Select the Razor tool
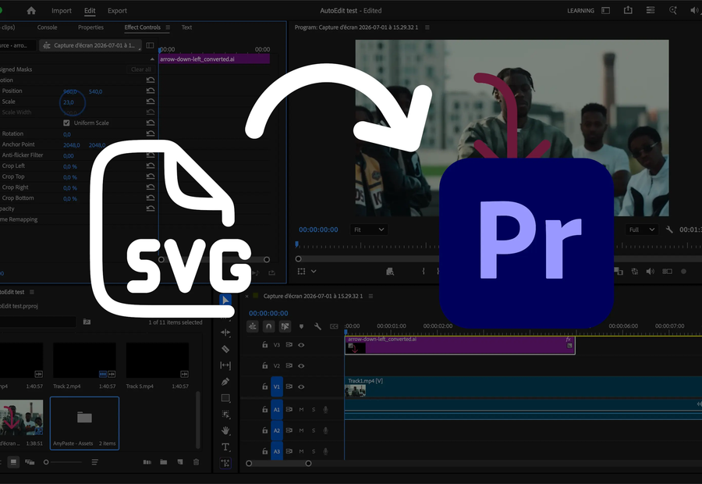The height and width of the screenshot is (484, 702). click(225, 349)
